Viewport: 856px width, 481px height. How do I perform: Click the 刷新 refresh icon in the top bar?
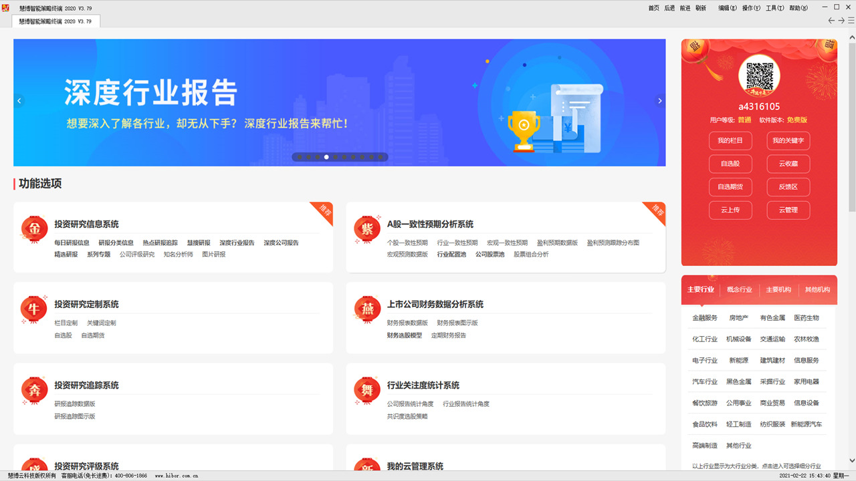(x=701, y=9)
